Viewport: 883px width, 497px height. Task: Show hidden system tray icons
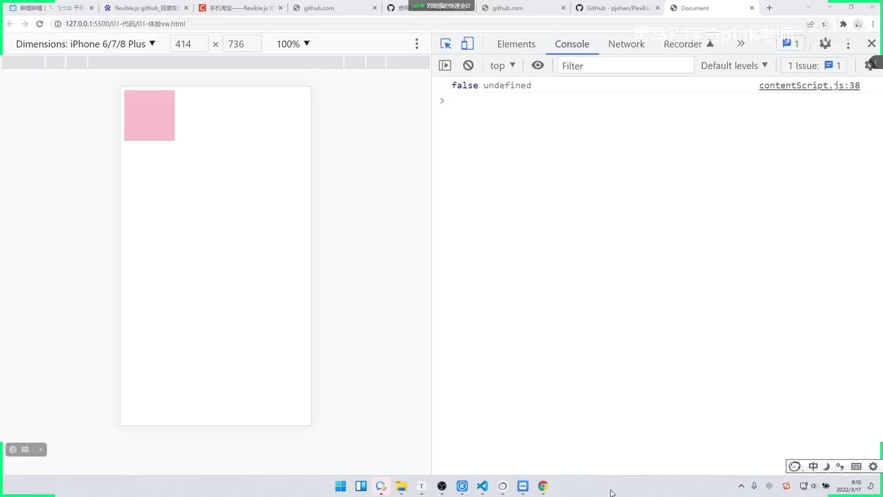pos(742,486)
